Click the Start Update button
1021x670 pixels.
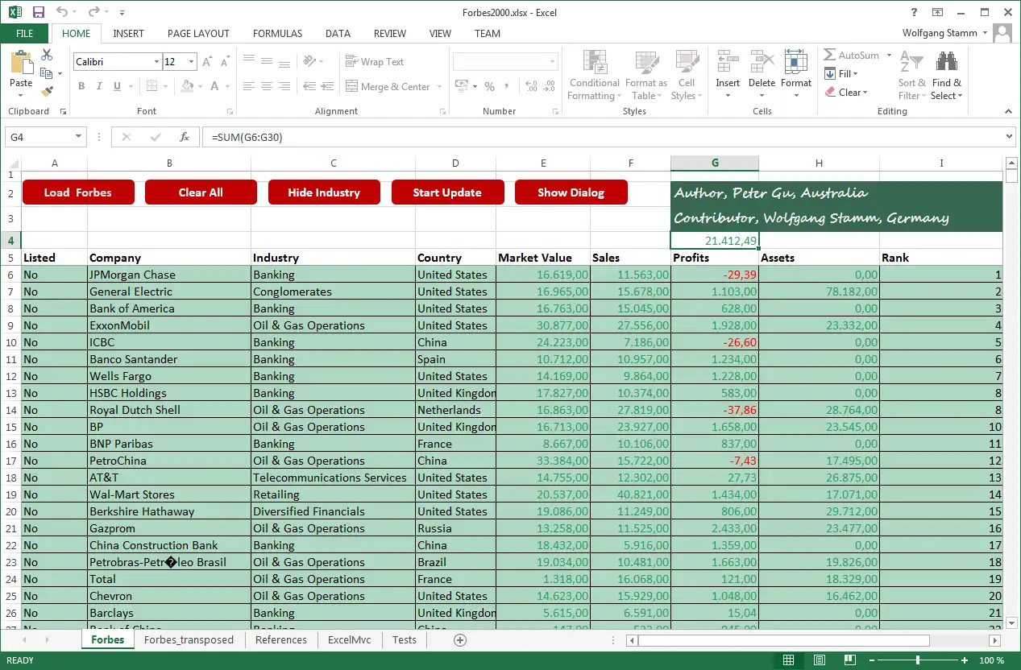447,192
